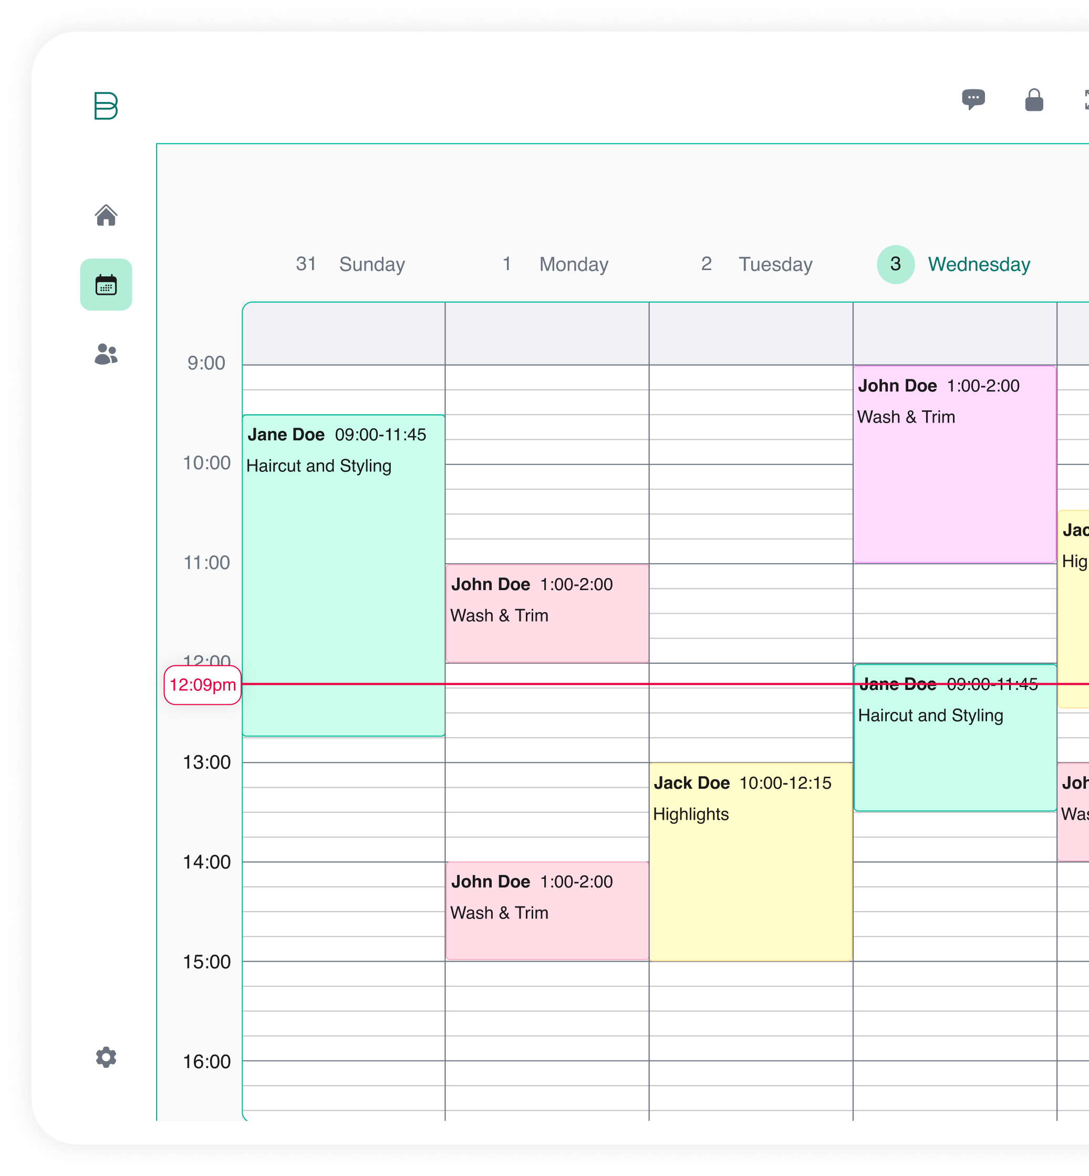
Task: Select the 1 Monday column header
Action: (555, 264)
